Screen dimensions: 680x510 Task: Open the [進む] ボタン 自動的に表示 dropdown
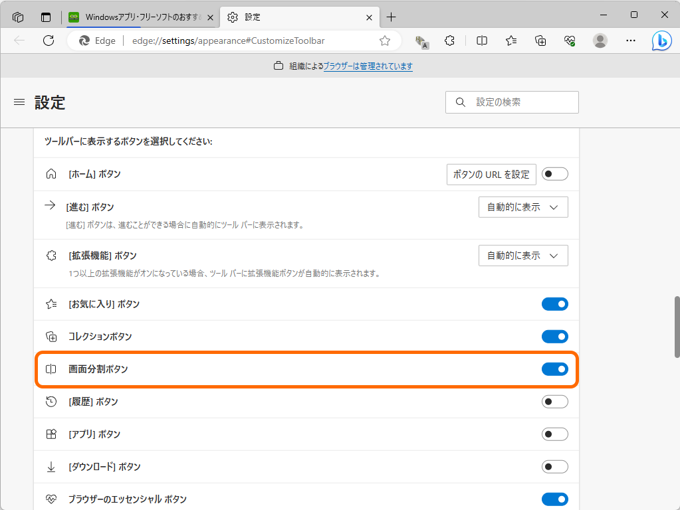coord(523,207)
